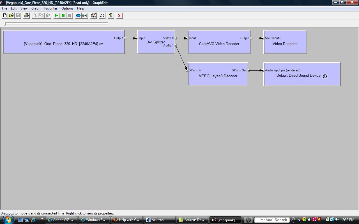Click the Yahoo! Search input field
359x224 pixels.
pos(271,220)
